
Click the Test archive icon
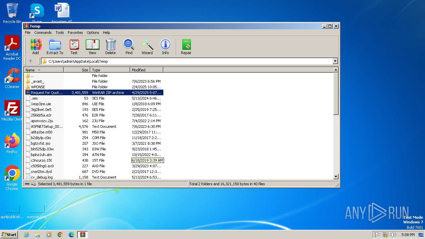coord(74,46)
